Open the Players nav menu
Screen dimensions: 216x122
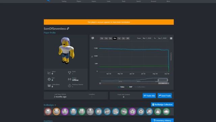[79, 1]
